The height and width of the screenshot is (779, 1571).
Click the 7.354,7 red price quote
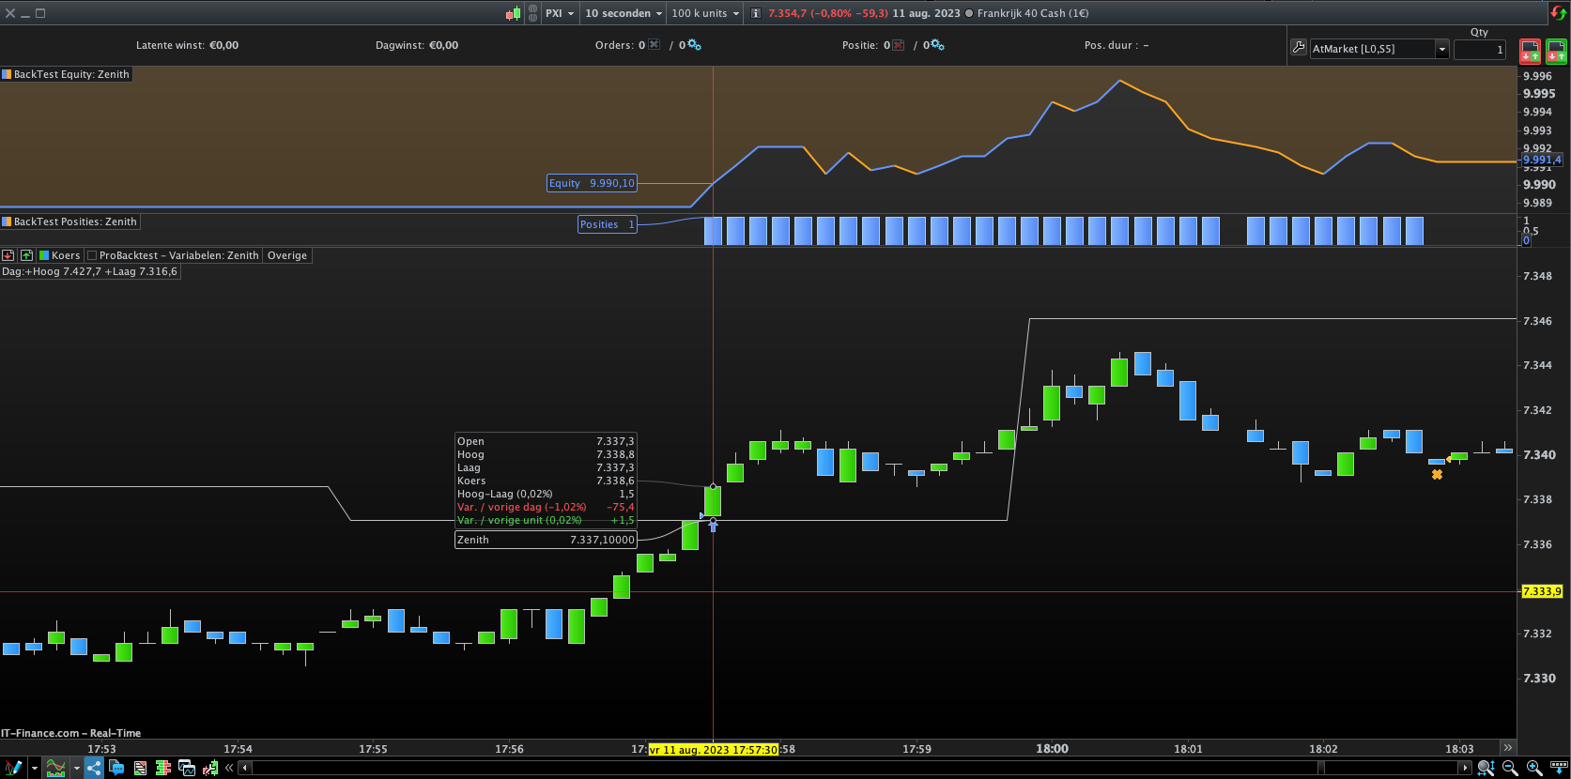point(787,13)
